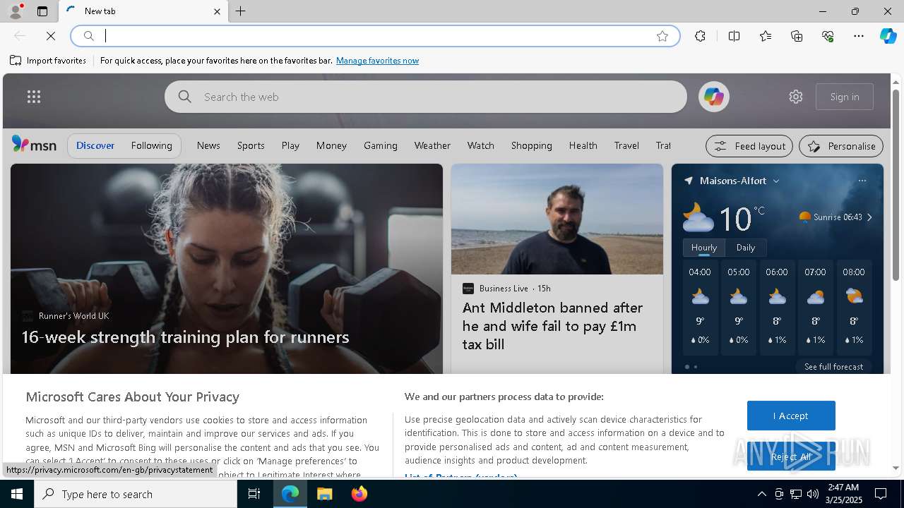Image resolution: width=904 pixels, height=508 pixels.
Task: Click the Search the web box
Action: click(x=425, y=97)
